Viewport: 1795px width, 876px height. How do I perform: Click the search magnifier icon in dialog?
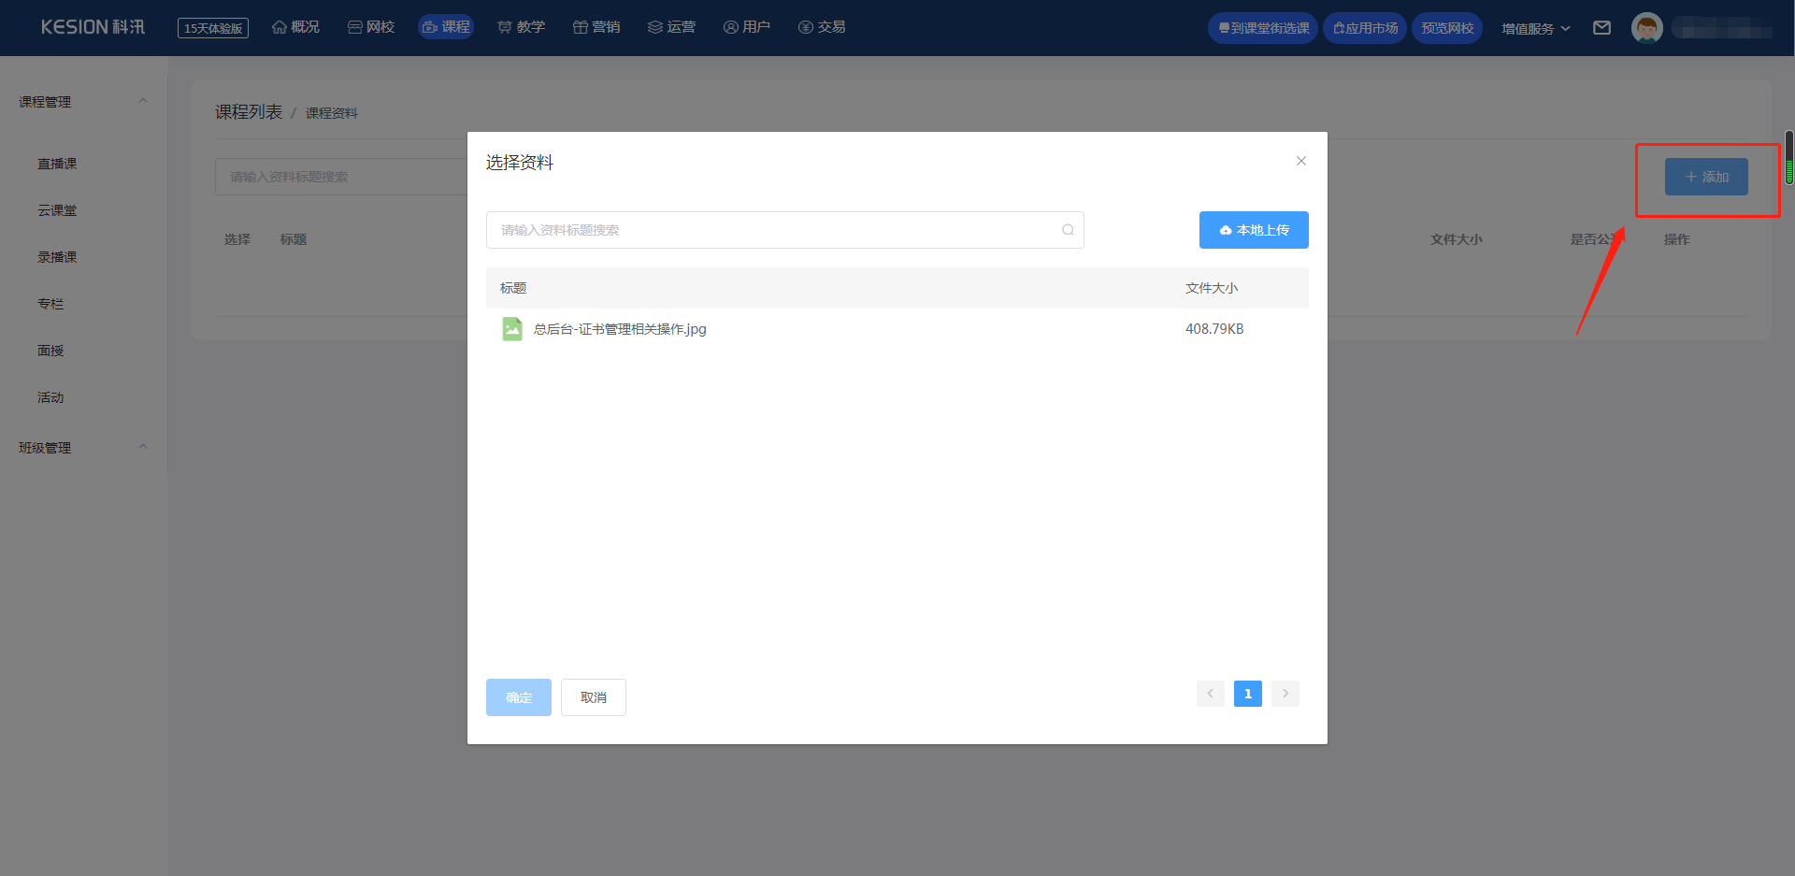point(1068,230)
